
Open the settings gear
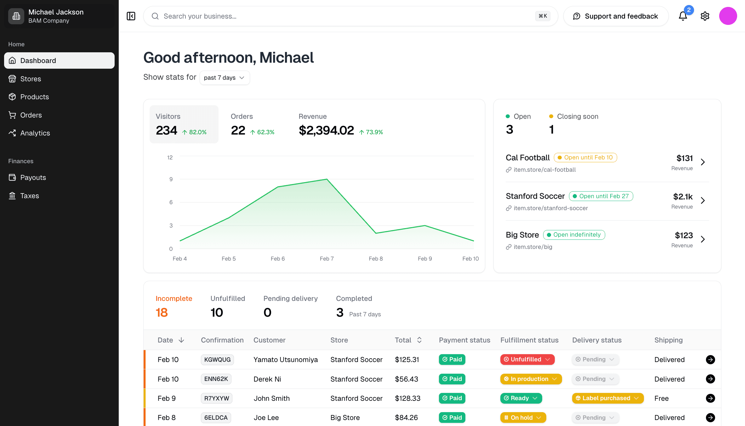pyautogui.click(x=705, y=16)
